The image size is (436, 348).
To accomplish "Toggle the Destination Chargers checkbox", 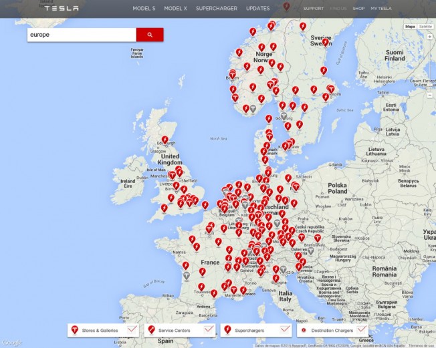I will pyautogui.click(x=362, y=329).
